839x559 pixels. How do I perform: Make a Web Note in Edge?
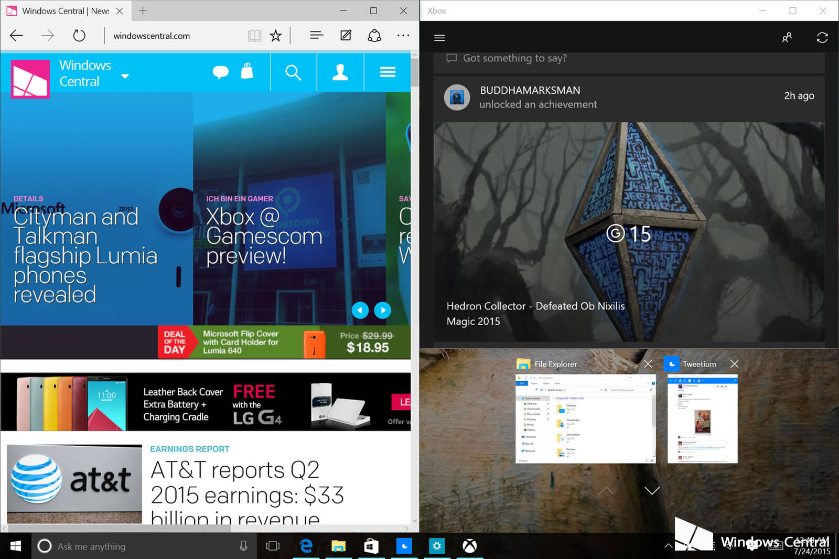click(x=346, y=36)
